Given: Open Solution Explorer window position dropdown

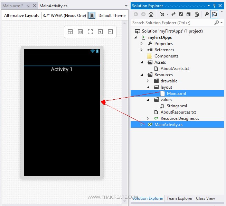Looking at the screenshot, I should pyautogui.click(x=209, y=6).
